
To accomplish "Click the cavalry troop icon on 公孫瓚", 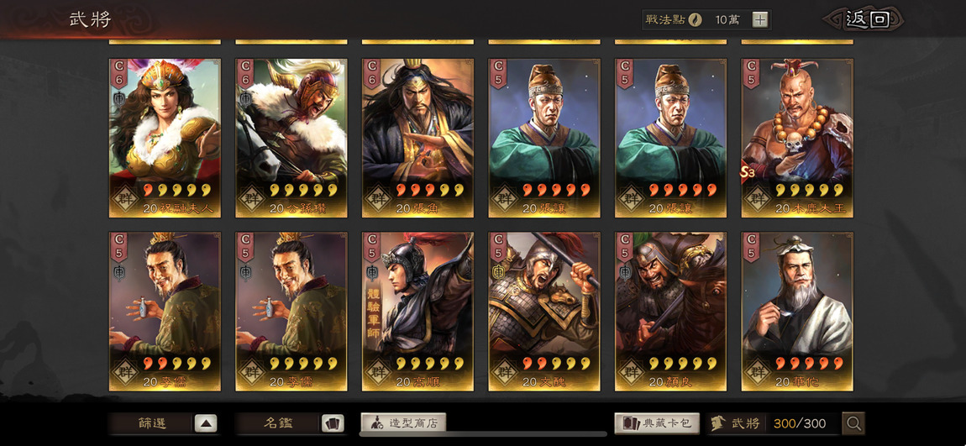I will click(x=245, y=99).
